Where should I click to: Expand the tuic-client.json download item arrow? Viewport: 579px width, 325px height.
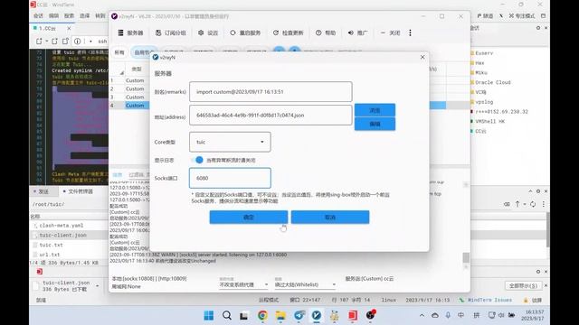click(97, 286)
